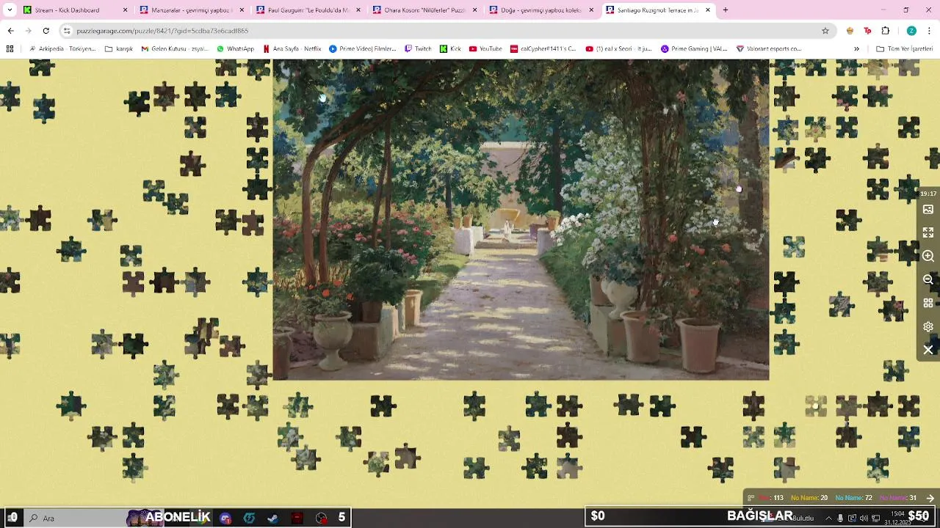The height and width of the screenshot is (528, 940).
Task: Open Chrome three-dot menu
Action: pos(929,31)
